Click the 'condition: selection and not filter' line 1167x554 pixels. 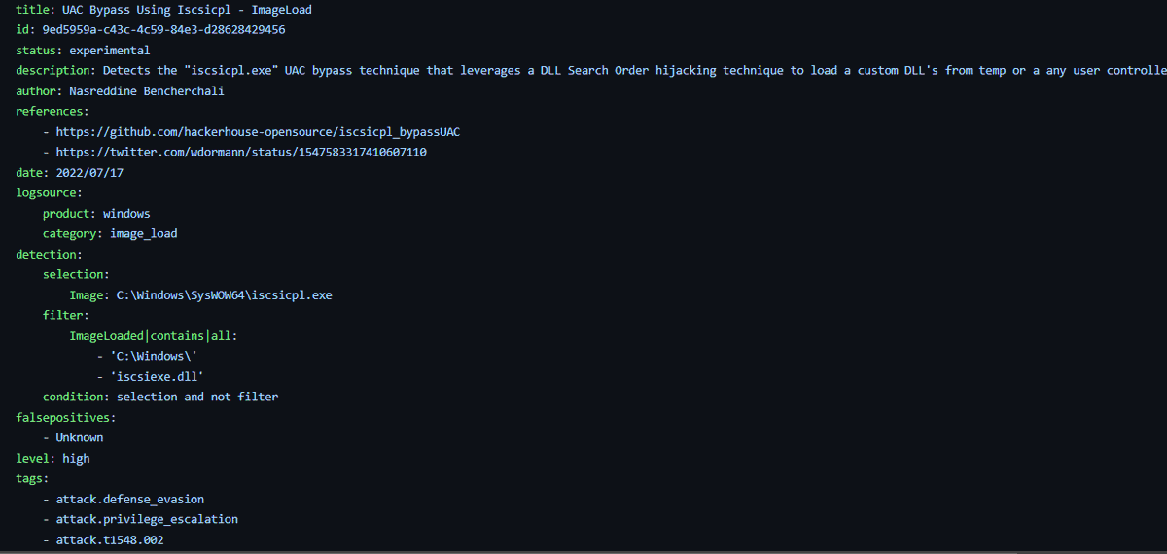160,397
